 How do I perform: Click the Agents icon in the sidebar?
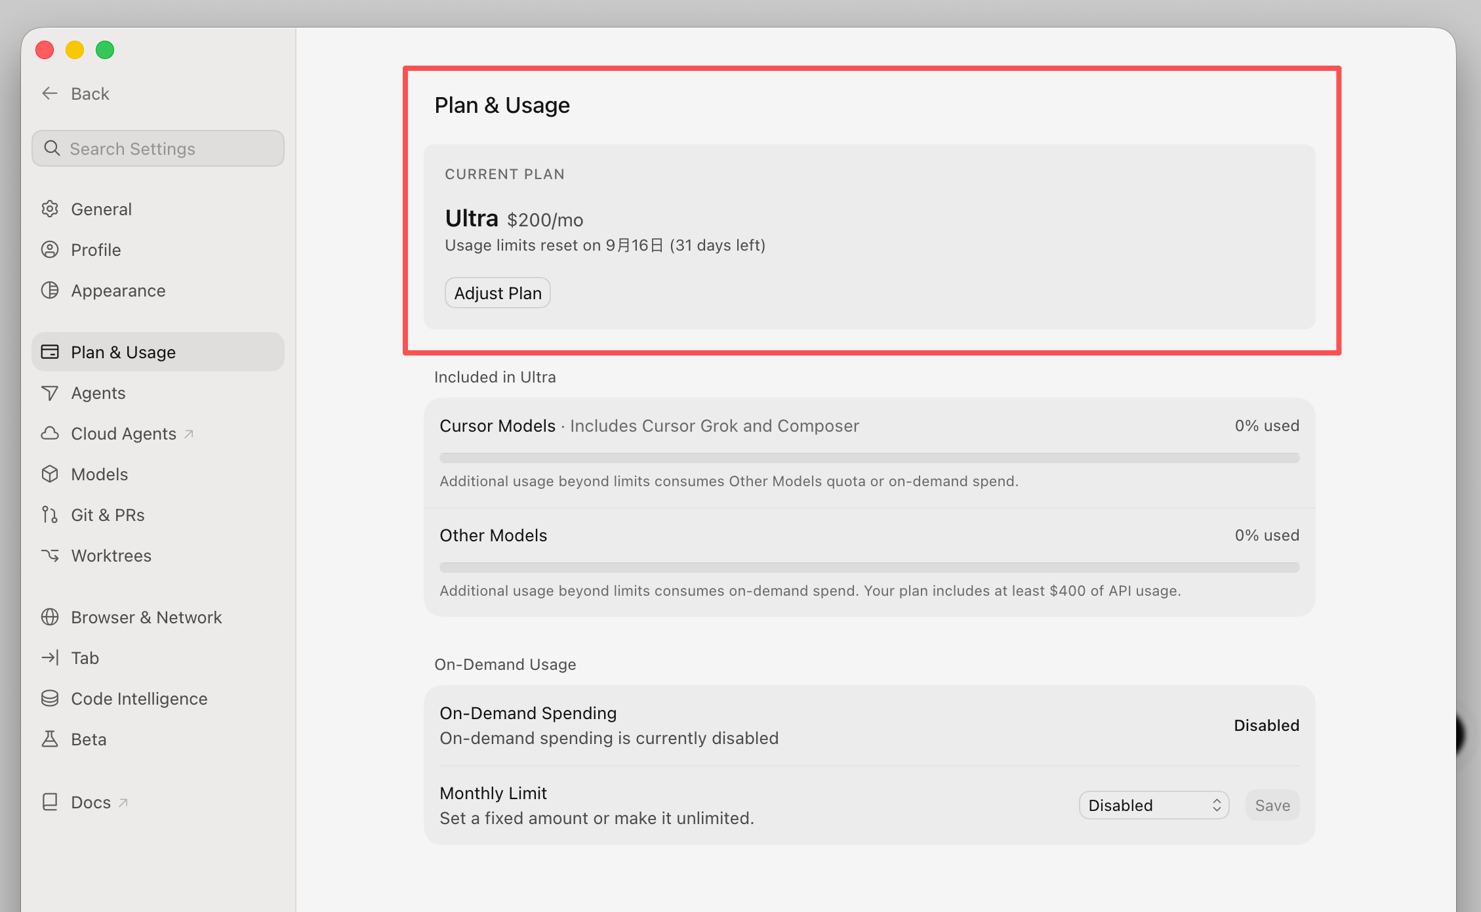coord(50,393)
